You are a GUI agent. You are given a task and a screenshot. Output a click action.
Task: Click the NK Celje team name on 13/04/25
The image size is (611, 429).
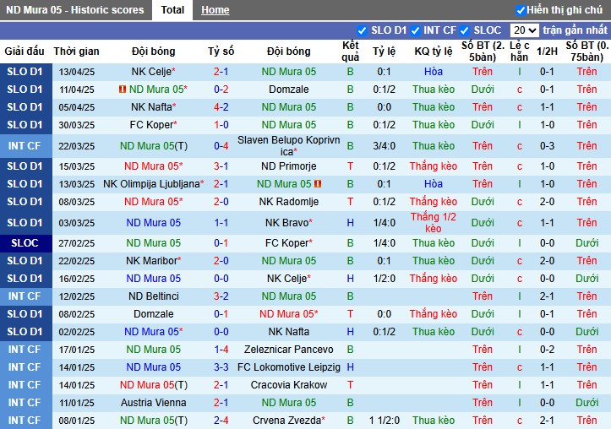click(x=151, y=72)
